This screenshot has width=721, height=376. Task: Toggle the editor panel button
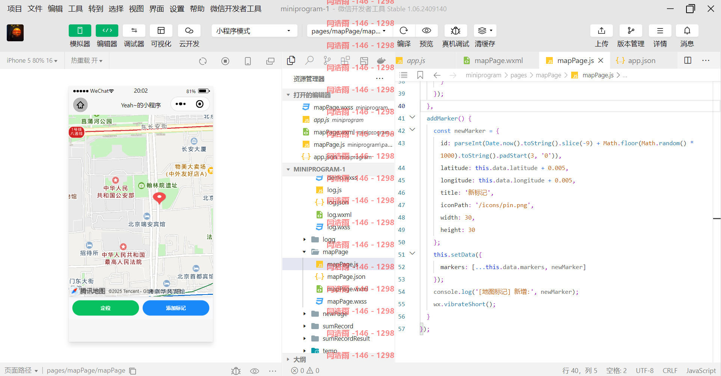click(107, 31)
